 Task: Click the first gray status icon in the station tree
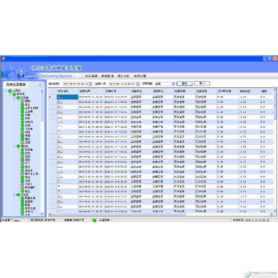22,101
